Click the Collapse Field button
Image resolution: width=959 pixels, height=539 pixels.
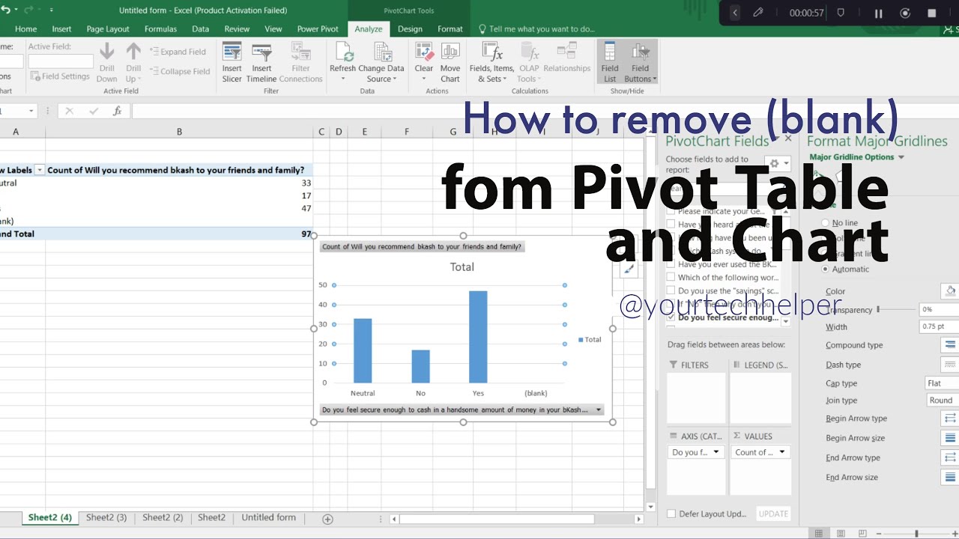[179, 71]
